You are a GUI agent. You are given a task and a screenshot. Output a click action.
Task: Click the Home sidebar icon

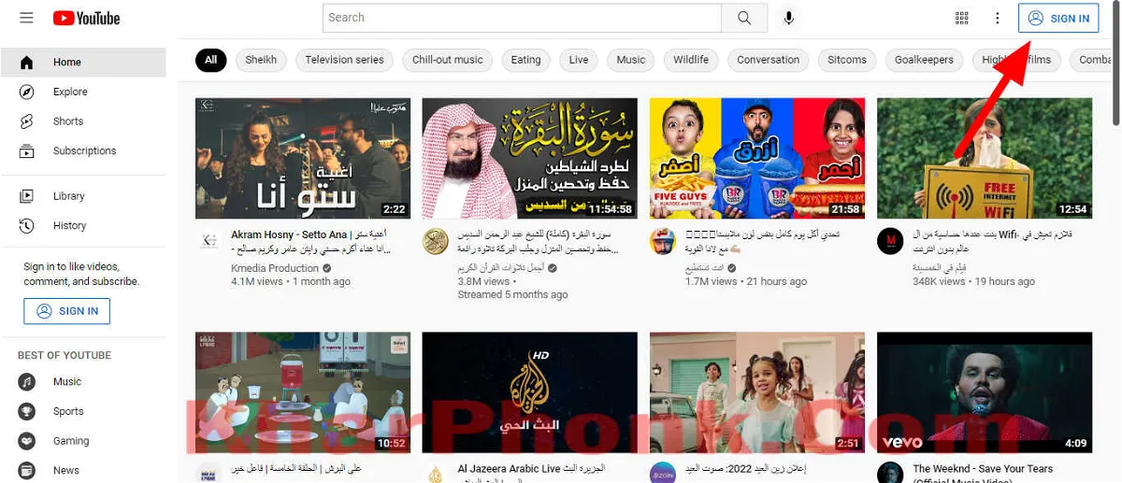click(26, 63)
